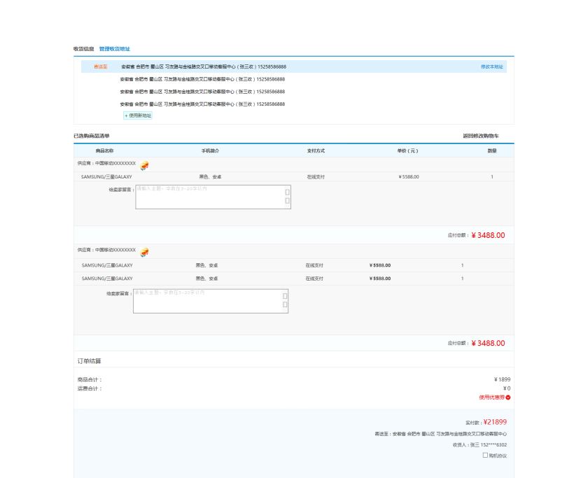Viewport: 588px width, 478px height.
Task: Click the supplier chat icon in the first order block
Action: (144, 165)
